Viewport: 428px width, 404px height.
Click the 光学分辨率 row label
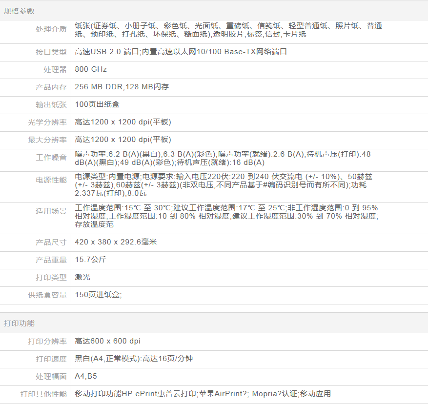(47, 122)
